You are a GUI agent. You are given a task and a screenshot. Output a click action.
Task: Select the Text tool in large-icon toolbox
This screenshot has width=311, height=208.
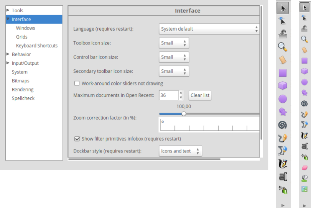pyautogui.click(x=283, y=177)
